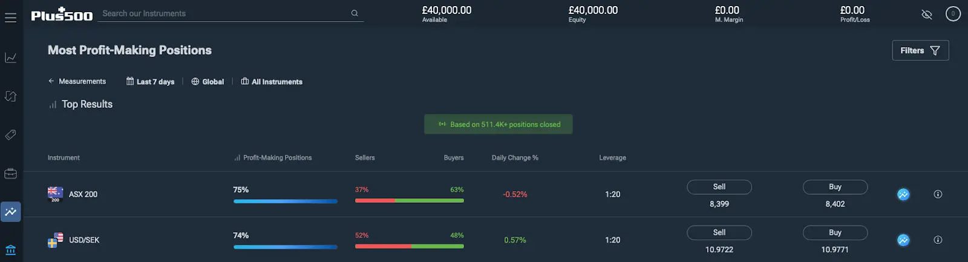Image resolution: width=968 pixels, height=262 pixels.
Task: Click the USD/SEK blue insights icon
Action: pyautogui.click(x=903, y=240)
